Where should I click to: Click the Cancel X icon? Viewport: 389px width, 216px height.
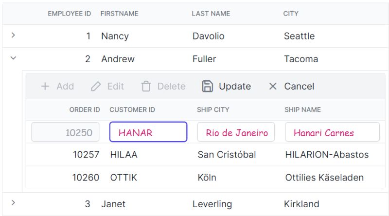point(273,86)
